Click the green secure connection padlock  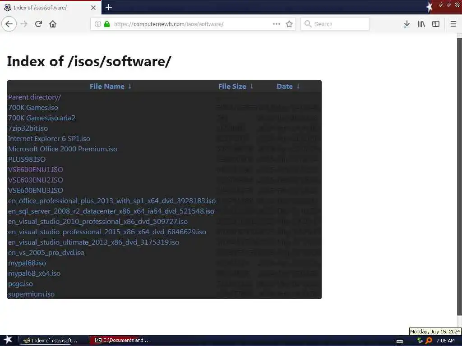click(107, 24)
